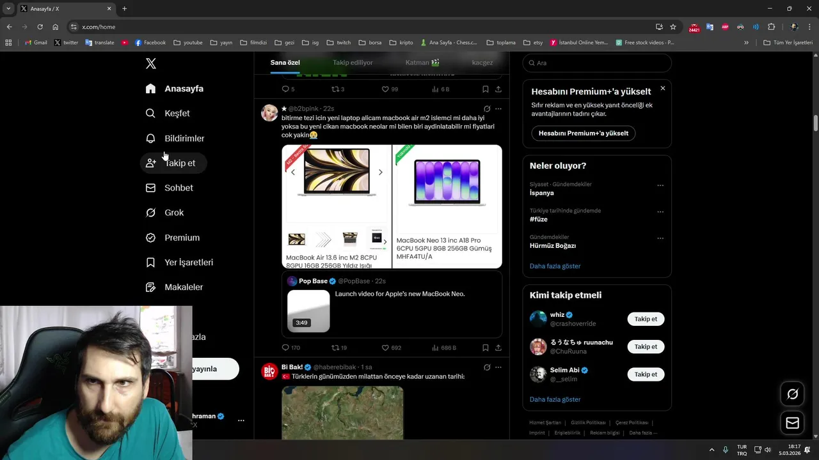The height and width of the screenshot is (460, 819).
Task: Reply to b2bpink post with 170 comments
Action: (x=291, y=348)
